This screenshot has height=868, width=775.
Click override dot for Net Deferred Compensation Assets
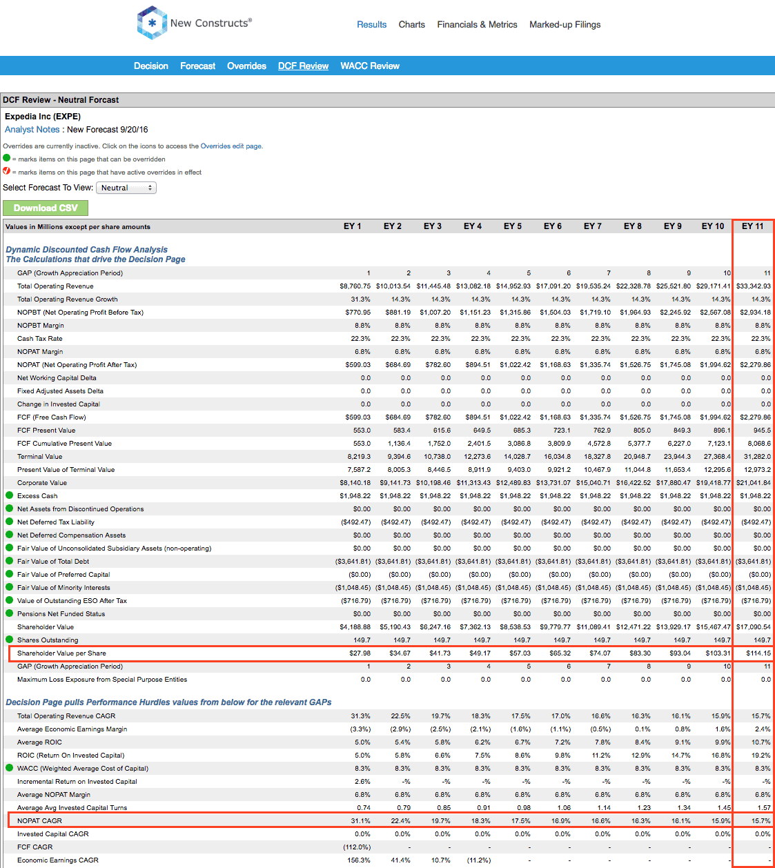click(10, 535)
